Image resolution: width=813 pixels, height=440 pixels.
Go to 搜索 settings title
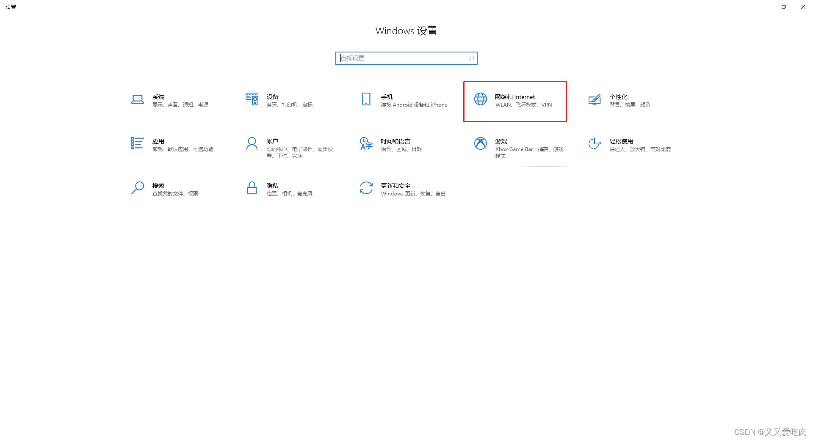coord(158,186)
